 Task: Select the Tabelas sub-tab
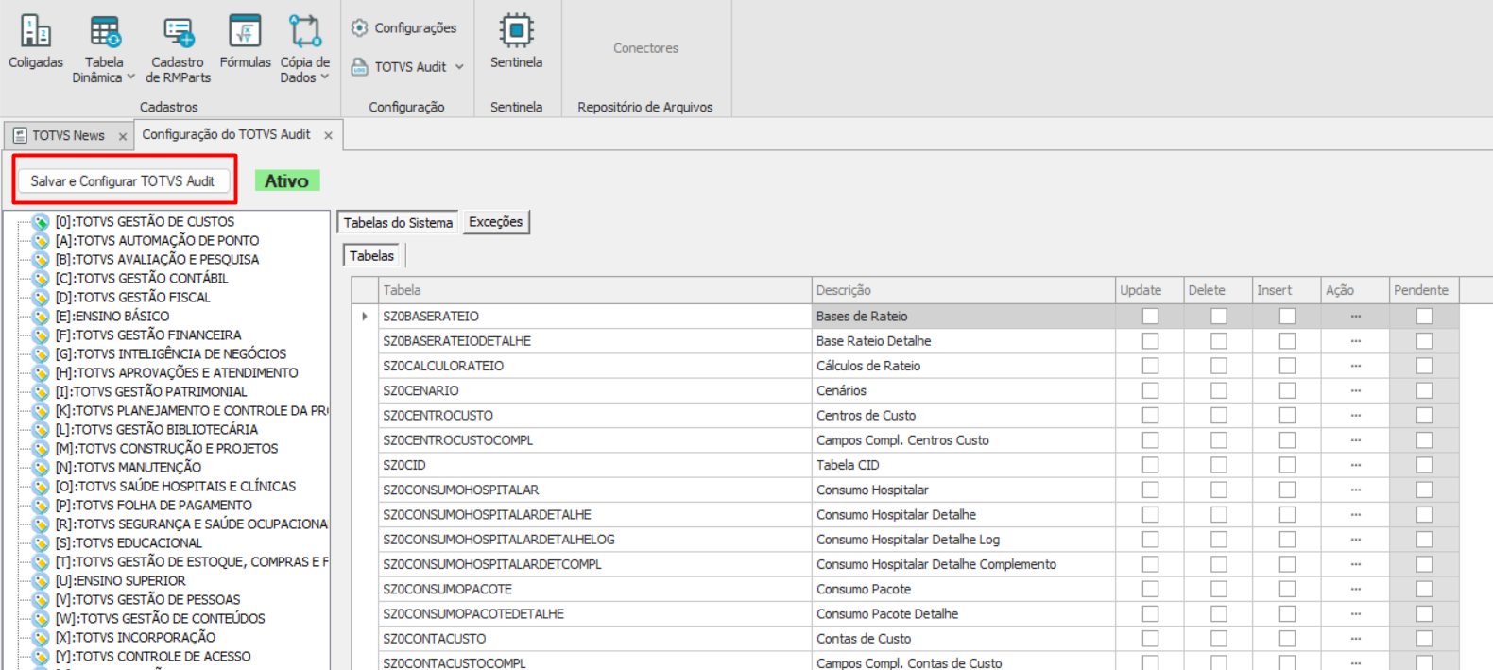(x=372, y=256)
